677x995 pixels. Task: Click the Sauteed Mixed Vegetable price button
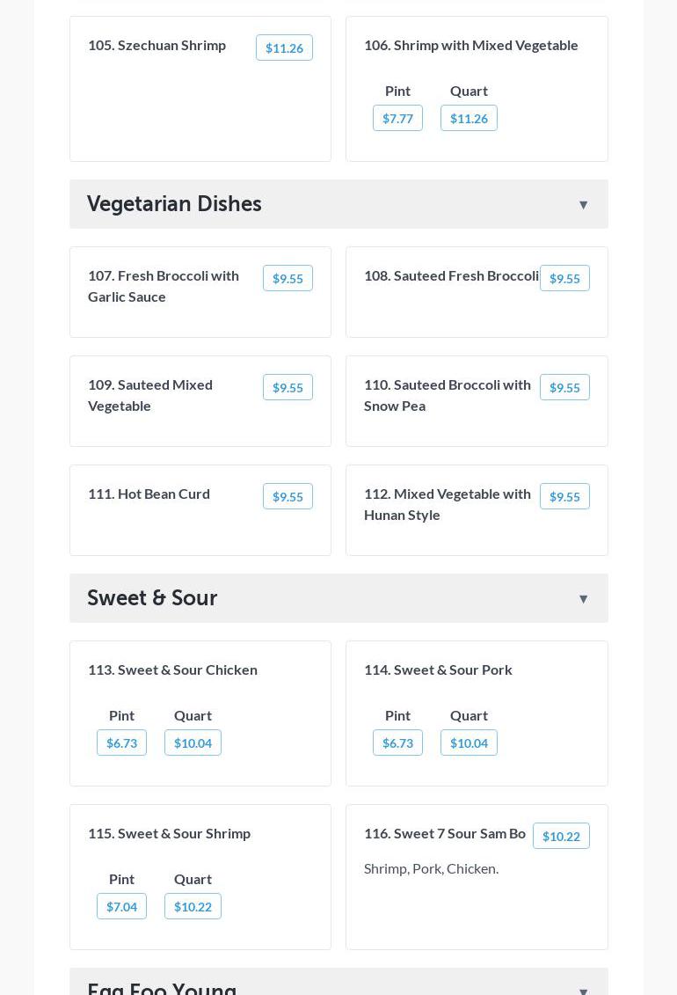pos(288,388)
